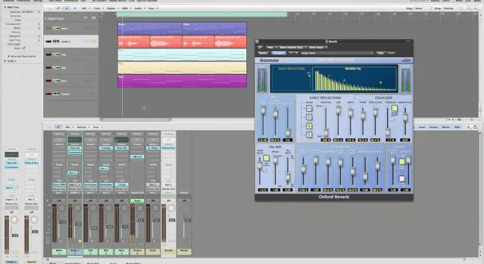The width and height of the screenshot is (484, 264).
Task: Open the Large Vocal preset dropdown
Action: pyautogui.click(x=337, y=53)
